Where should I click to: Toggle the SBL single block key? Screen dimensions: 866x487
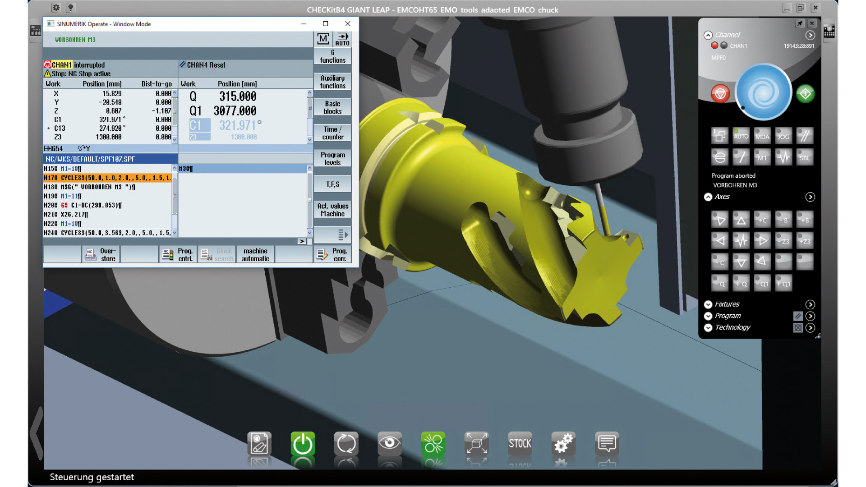pos(805,157)
